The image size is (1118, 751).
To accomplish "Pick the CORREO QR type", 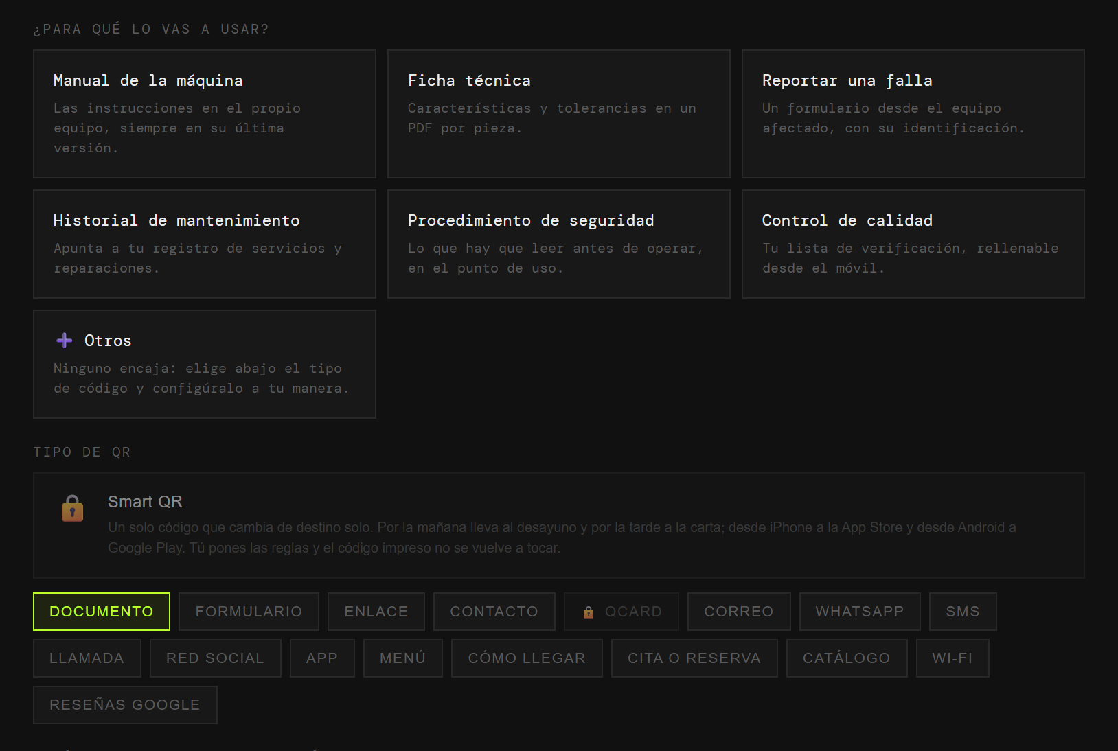I will pos(739,612).
